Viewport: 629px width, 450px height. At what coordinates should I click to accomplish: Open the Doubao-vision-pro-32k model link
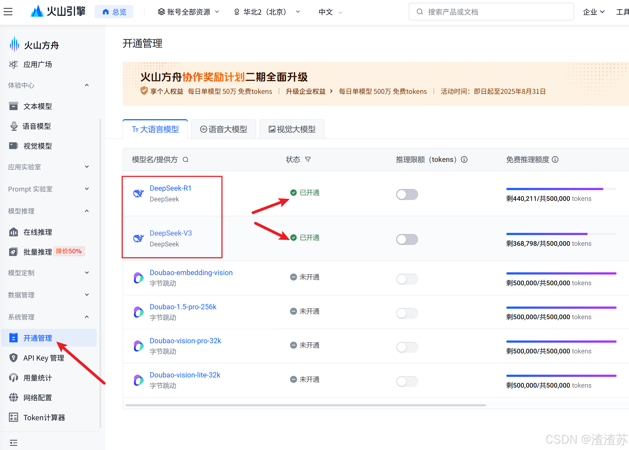185,340
